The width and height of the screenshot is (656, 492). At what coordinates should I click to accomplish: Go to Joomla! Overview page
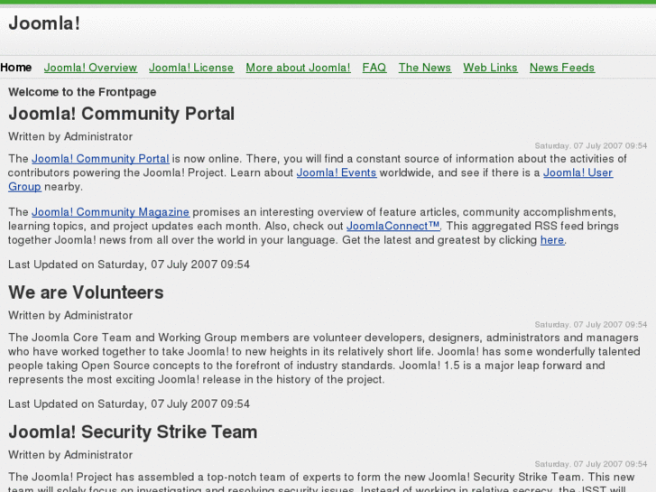coord(90,68)
